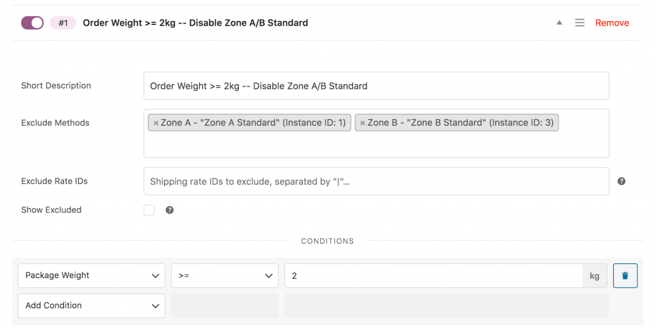Remove Zone A Standard tag via x
Image resolution: width=656 pixels, height=328 pixels.
(x=156, y=123)
